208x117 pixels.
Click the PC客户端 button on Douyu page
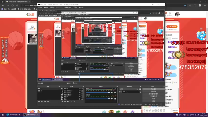[x=172, y=27]
